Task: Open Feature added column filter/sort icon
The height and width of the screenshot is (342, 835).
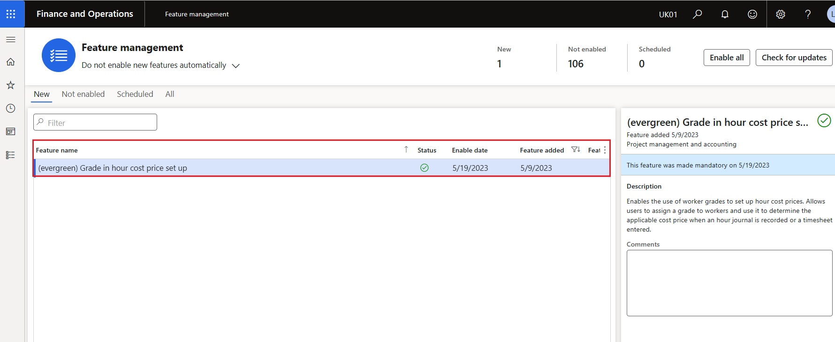Action: (x=576, y=150)
